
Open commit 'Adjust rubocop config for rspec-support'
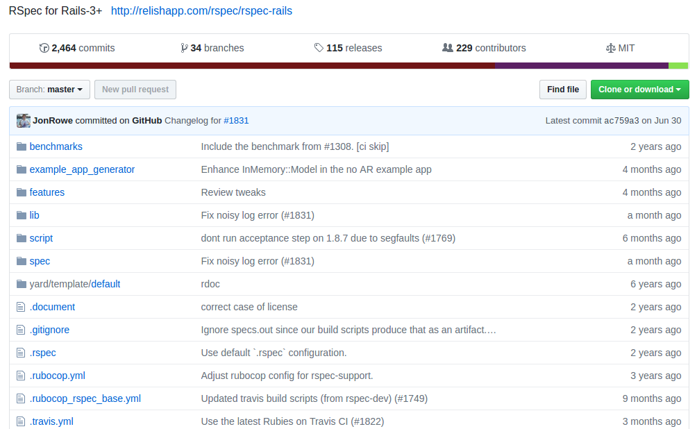click(287, 376)
